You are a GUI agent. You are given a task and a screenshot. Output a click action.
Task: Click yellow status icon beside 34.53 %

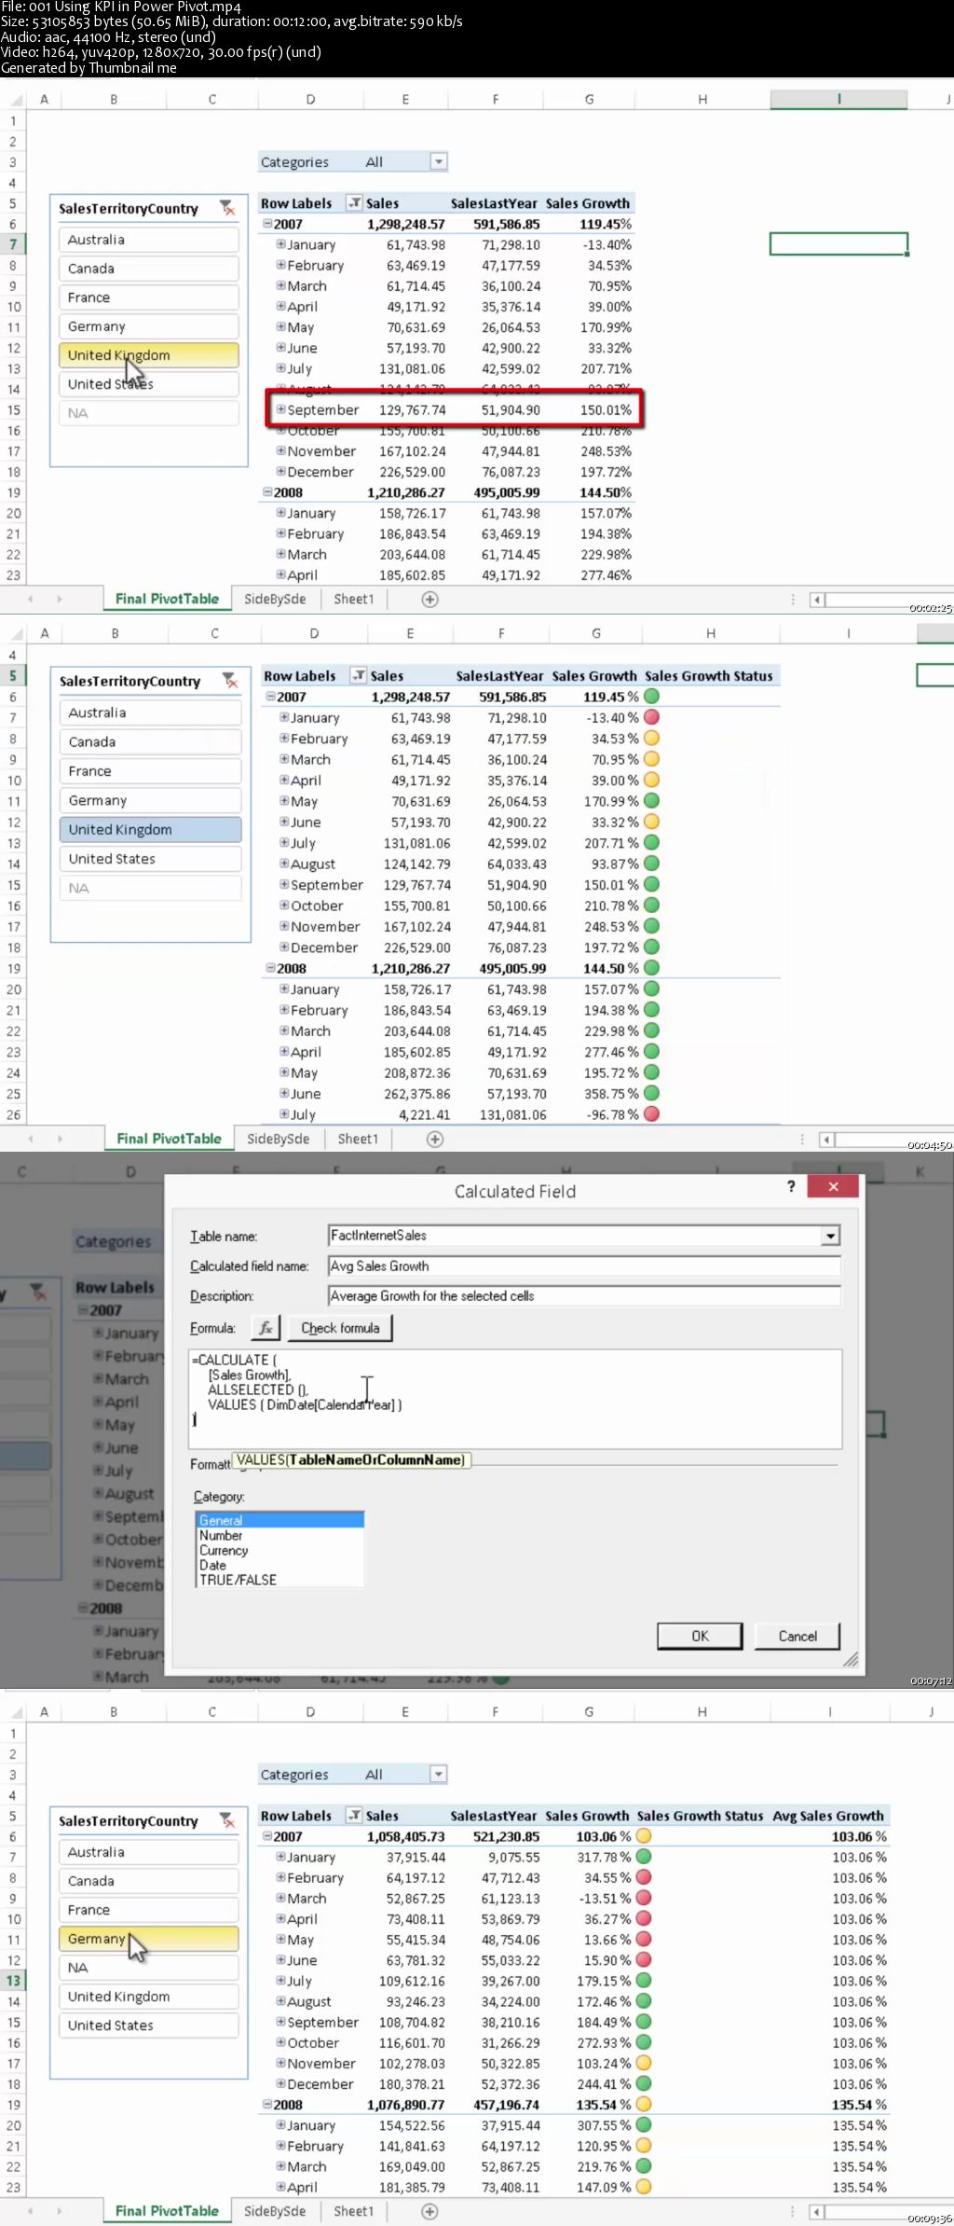click(x=652, y=739)
